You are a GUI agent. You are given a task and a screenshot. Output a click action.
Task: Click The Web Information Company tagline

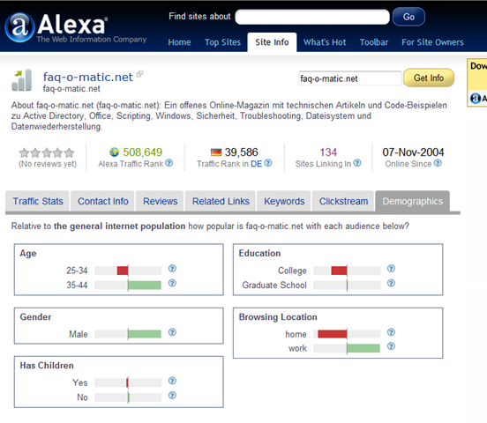(x=92, y=40)
